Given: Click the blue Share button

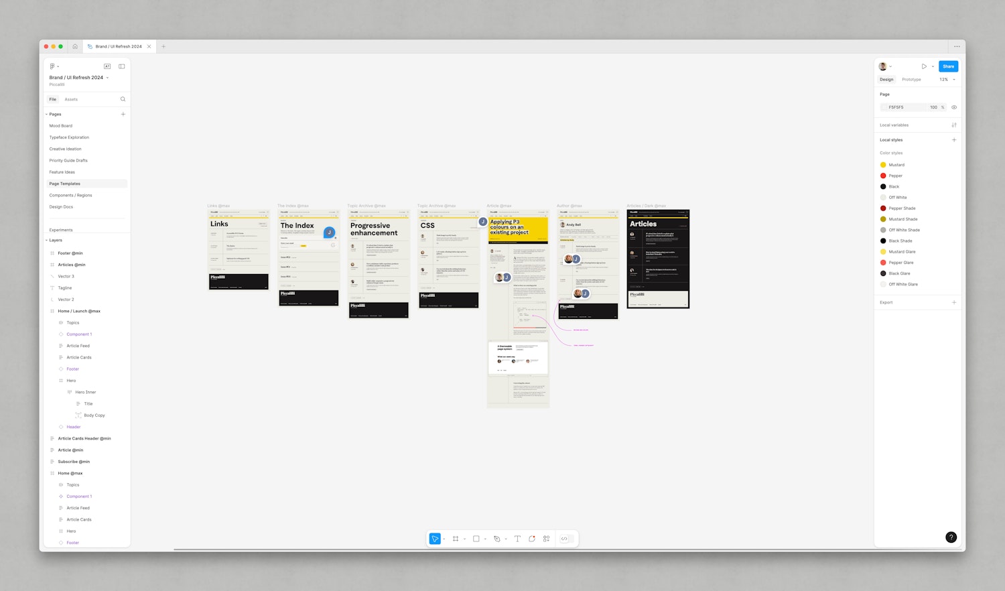Looking at the screenshot, I should (948, 66).
